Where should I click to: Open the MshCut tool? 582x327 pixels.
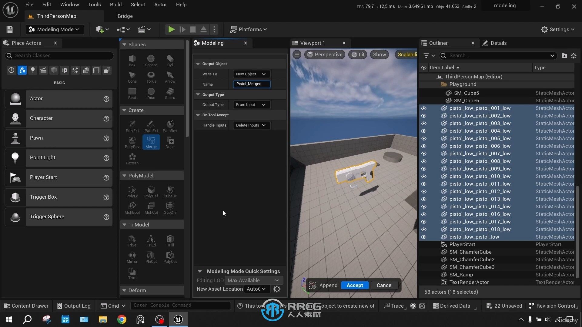[151, 208]
